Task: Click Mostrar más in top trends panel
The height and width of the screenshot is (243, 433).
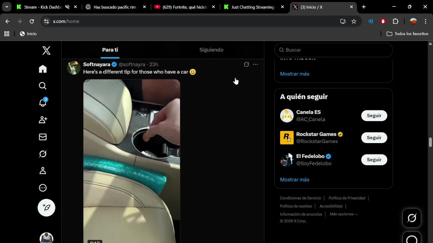Action: click(x=295, y=74)
